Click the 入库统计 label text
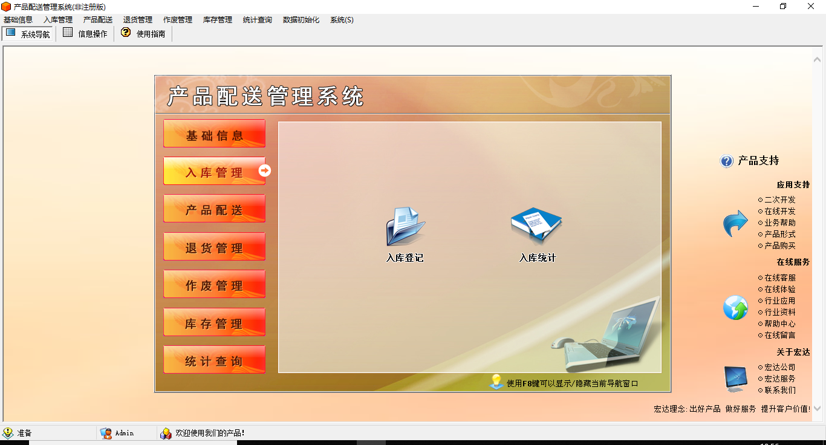Image resolution: width=826 pixels, height=445 pixels. (538, 258)
